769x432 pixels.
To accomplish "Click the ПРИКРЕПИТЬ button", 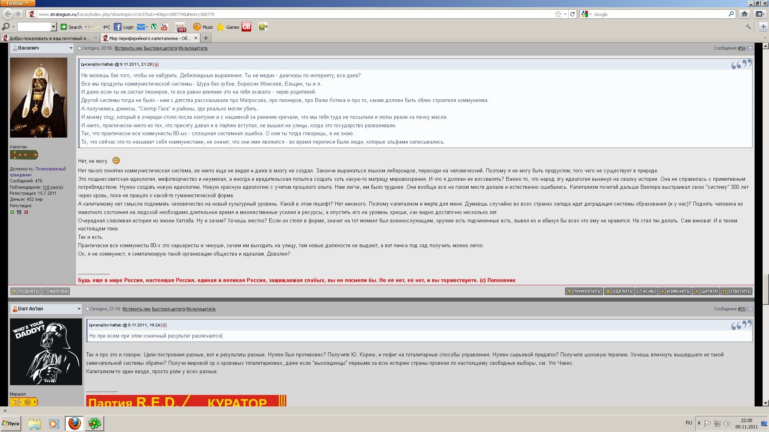I will coord(584,291).
